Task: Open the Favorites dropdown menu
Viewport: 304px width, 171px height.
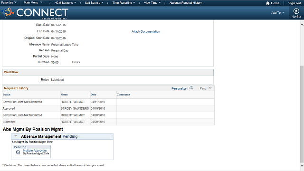Action: pyautogui.click(x=9, y=3)
